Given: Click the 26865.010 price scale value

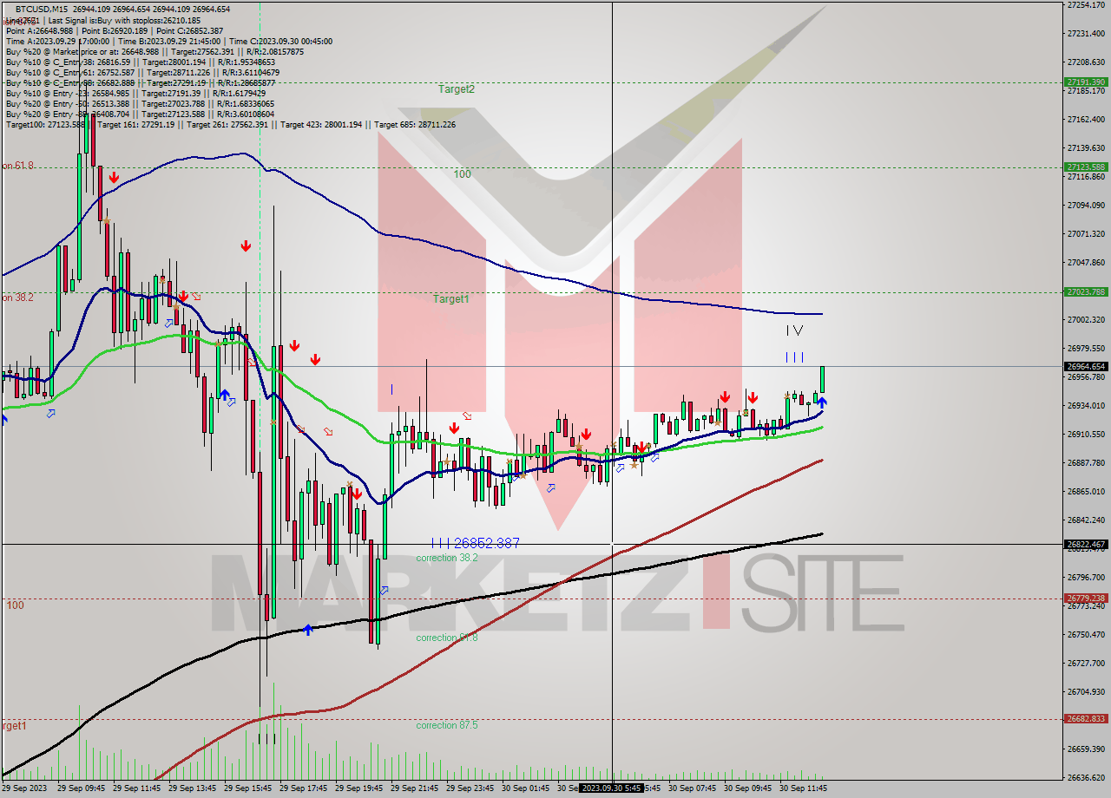Looking at the screenshot, I should click(1086, 491).
